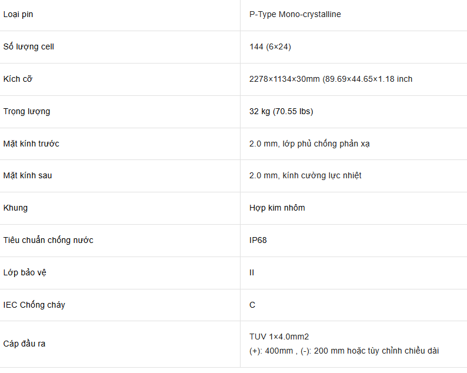The image size is (467, 373).
Task: Select the "144 (6×24)" cell value
Action: click(x=270, y=46)
